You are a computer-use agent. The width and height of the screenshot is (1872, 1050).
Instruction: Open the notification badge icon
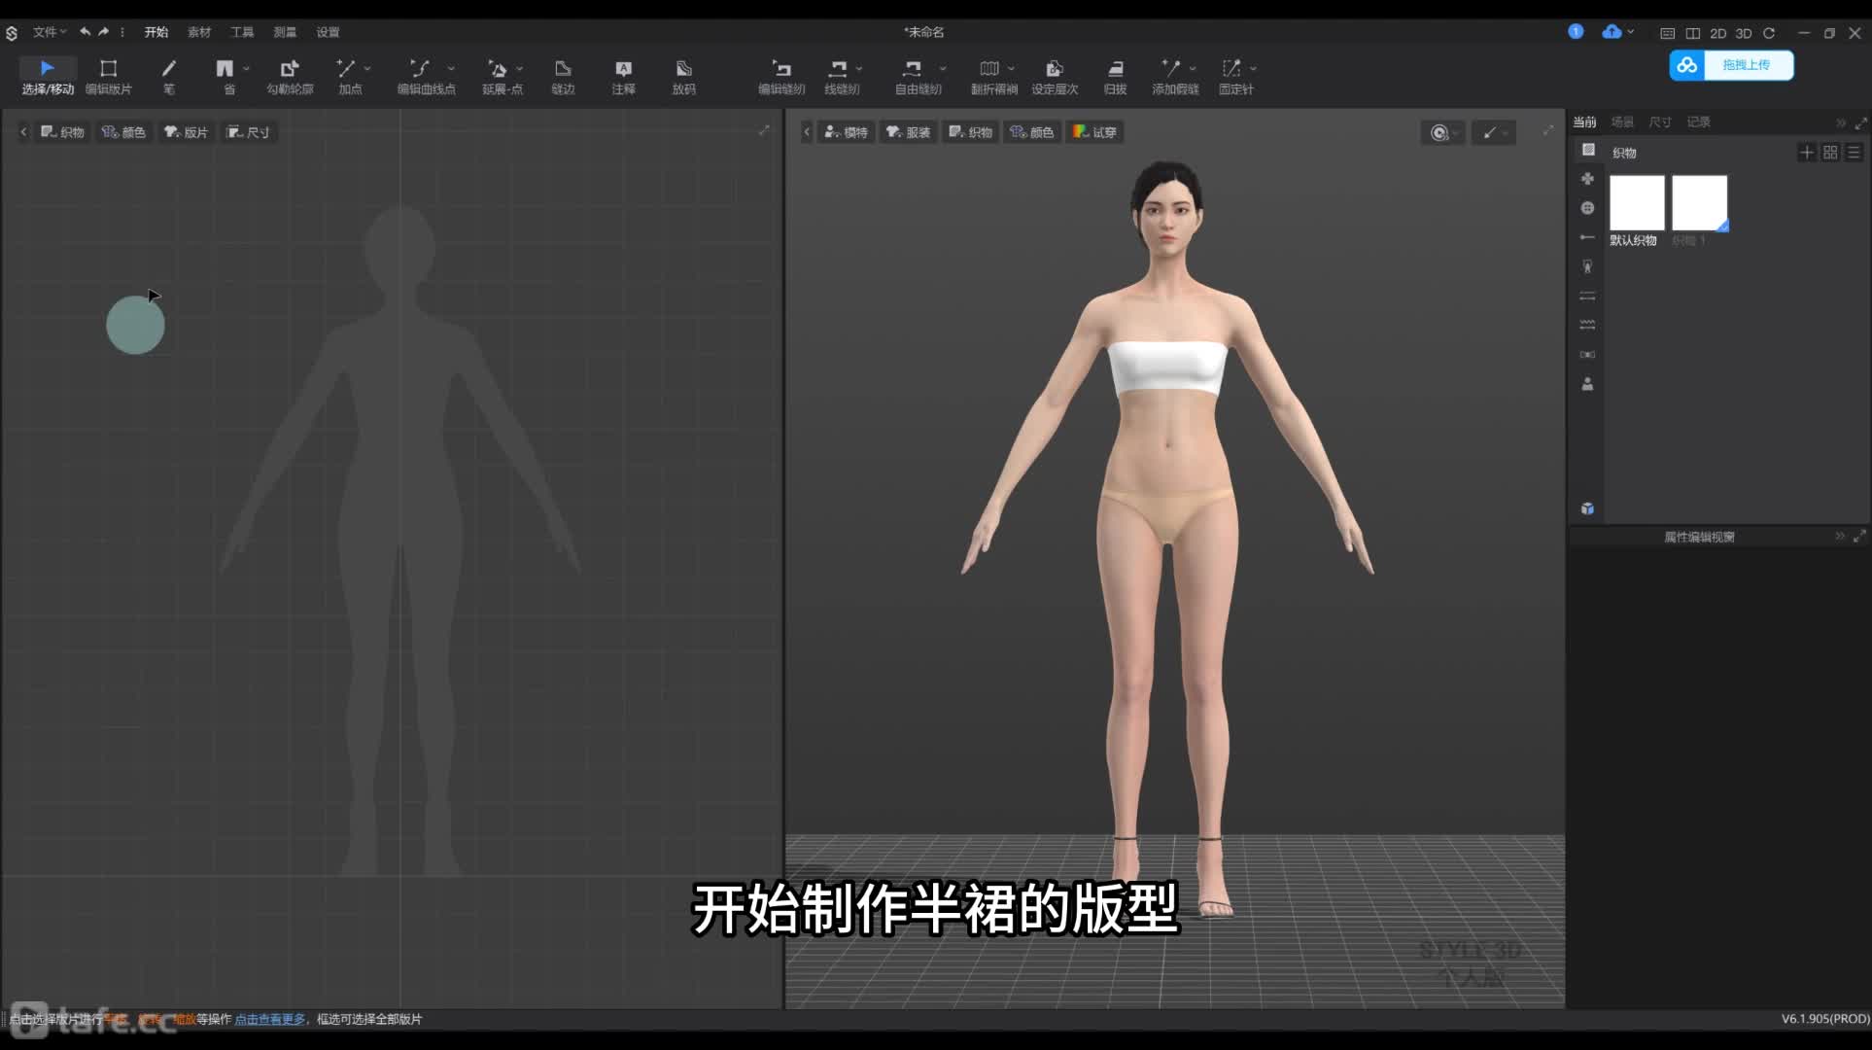click(x=1576, y=32)
